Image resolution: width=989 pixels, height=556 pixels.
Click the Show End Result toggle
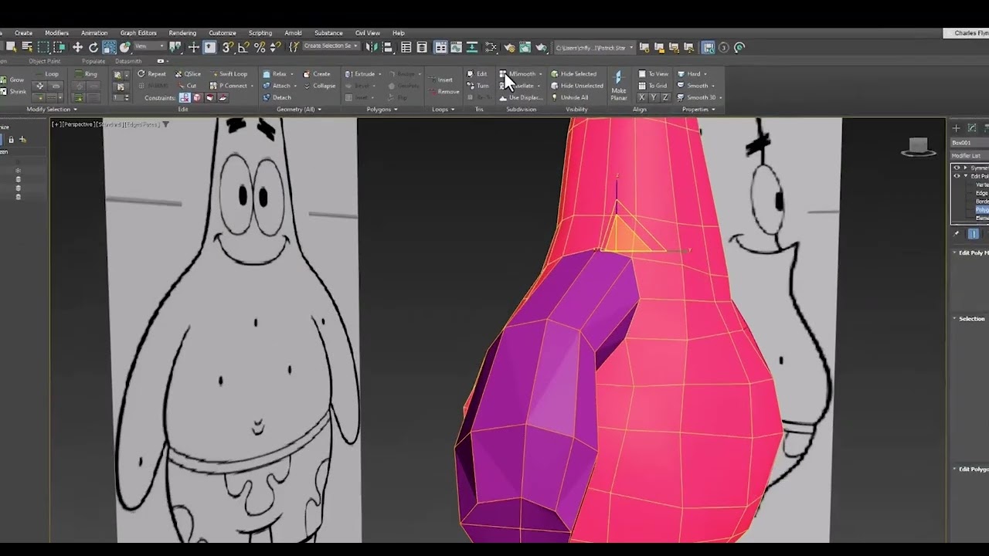coord(974,233)
